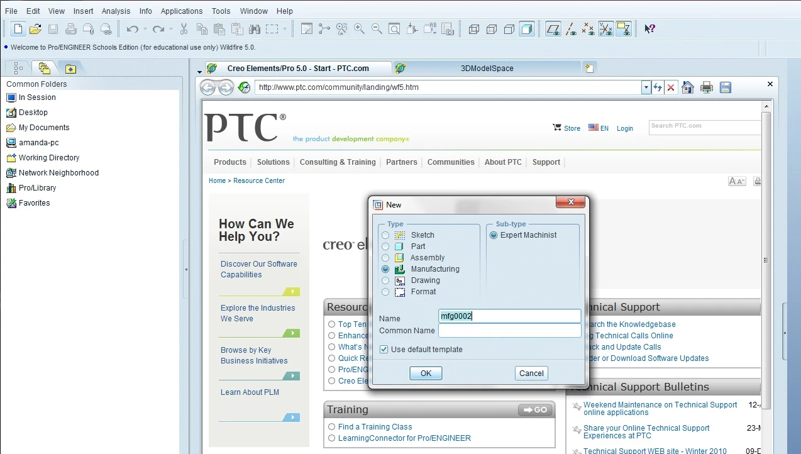Click the Find binoculars icon
Viewport: 801px width, 454px height.
tap(255, 29)
